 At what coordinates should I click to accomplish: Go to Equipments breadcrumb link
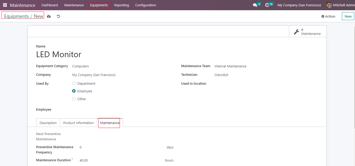click(16, 16)
